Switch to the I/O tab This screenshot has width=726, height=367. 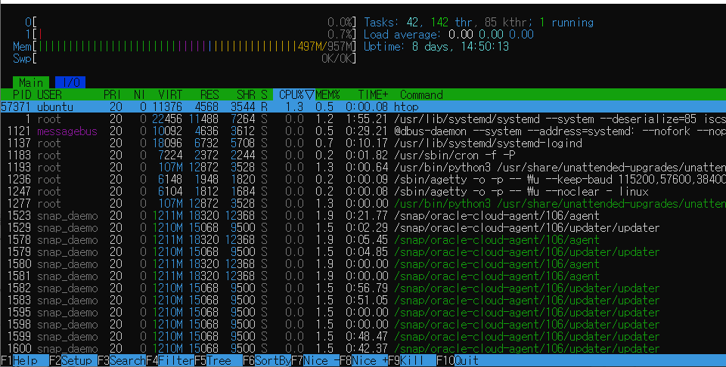coord(70,82)
